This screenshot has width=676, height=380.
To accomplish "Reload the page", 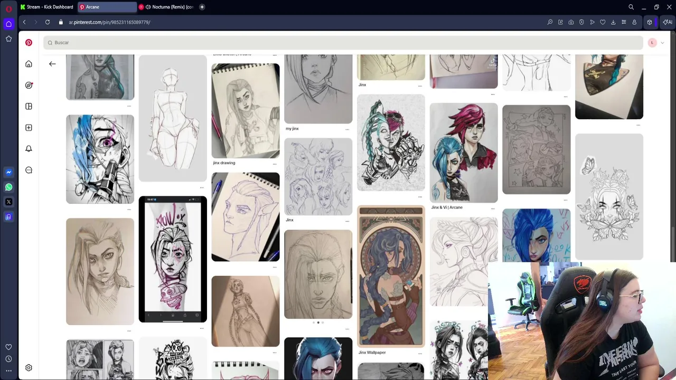I will 48,22.
